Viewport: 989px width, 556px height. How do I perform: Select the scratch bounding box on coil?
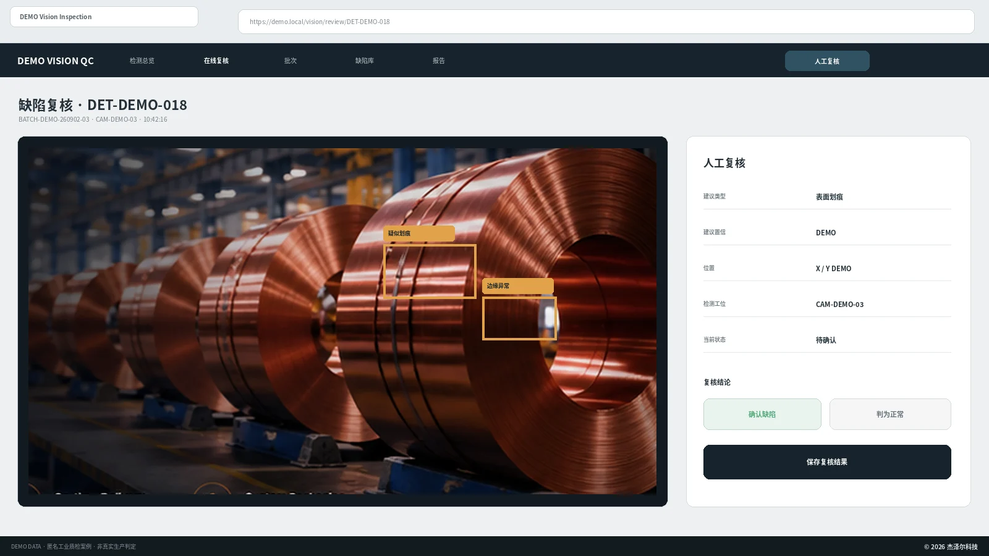point(430,271)
